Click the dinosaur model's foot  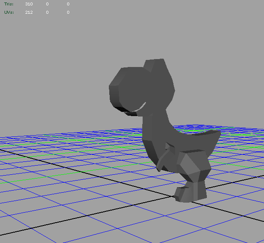(191, 192)
